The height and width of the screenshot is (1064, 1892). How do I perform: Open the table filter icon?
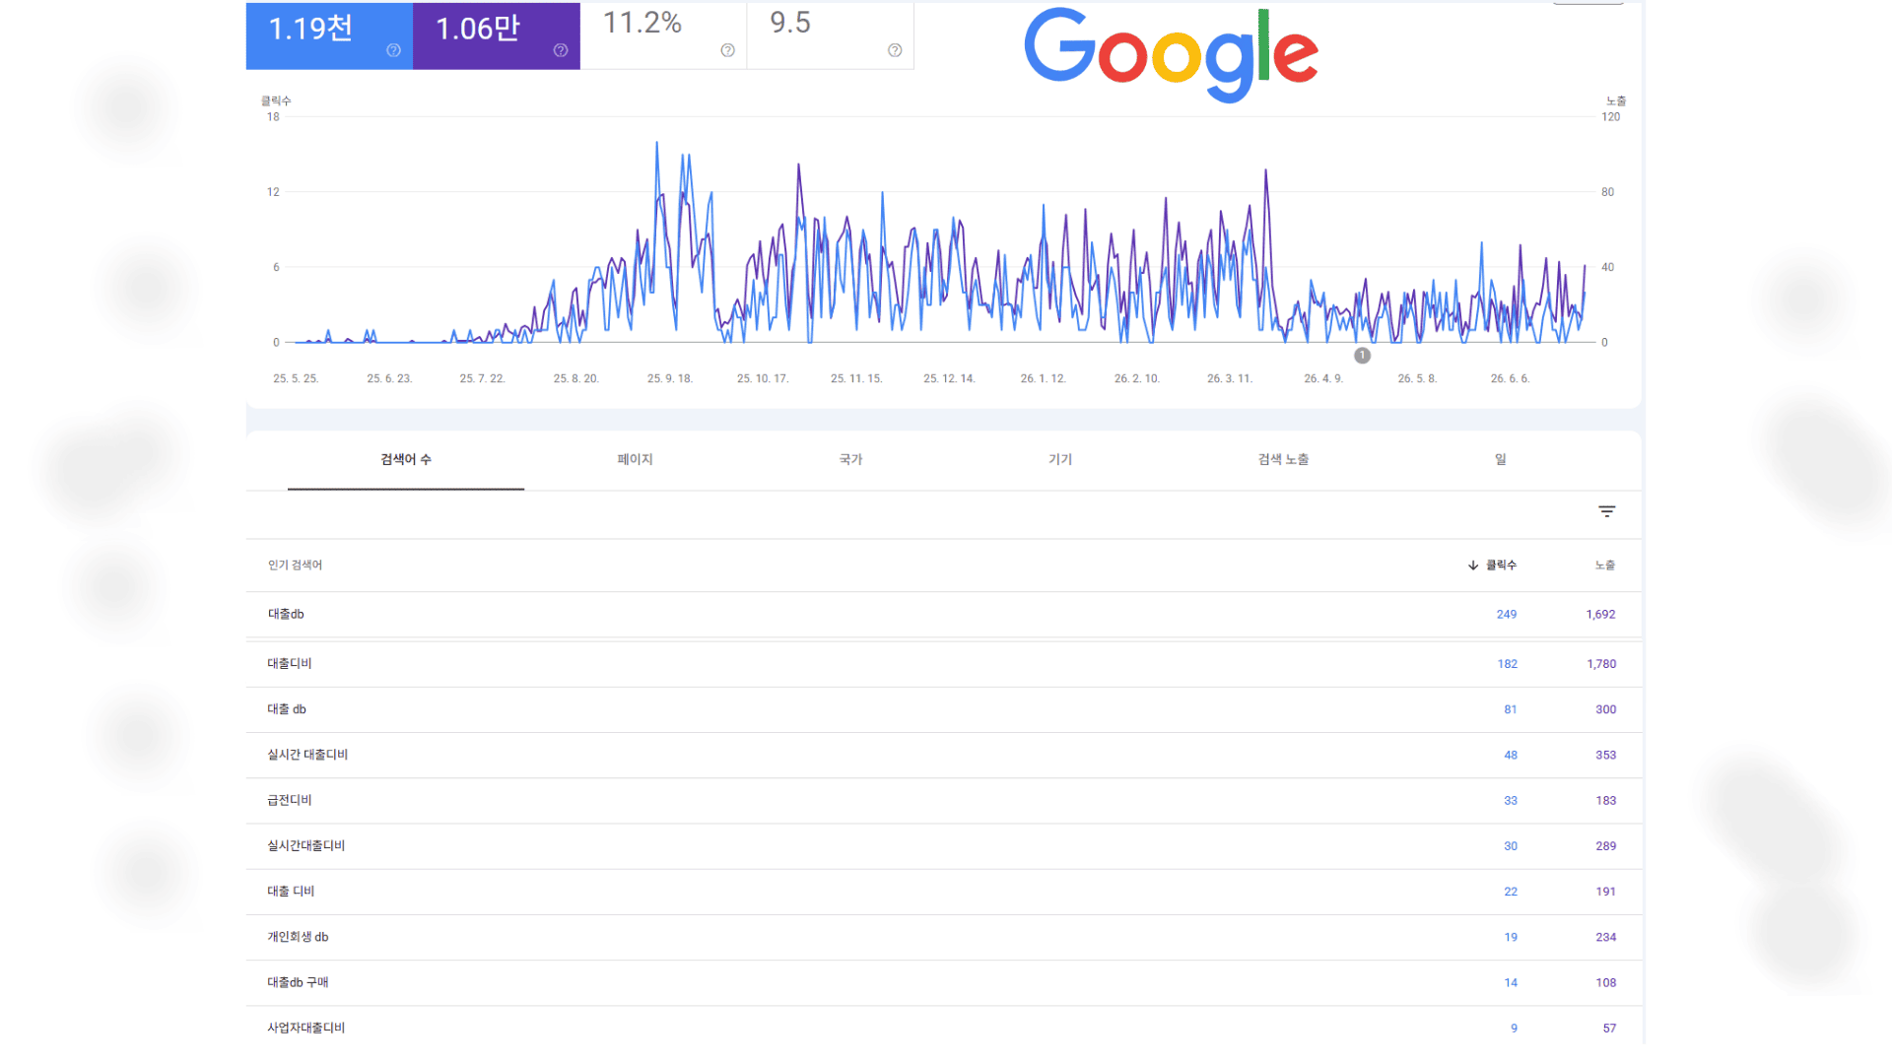coord(1607,511)
